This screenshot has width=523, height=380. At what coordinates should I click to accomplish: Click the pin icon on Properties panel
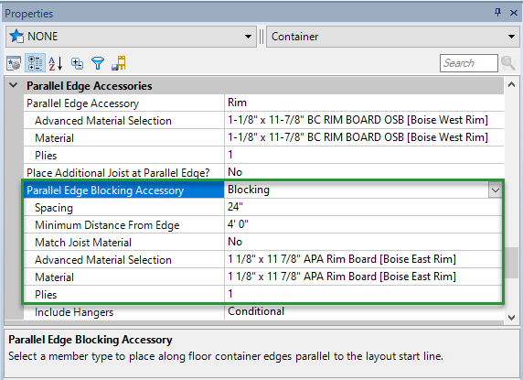pos(497,13)
